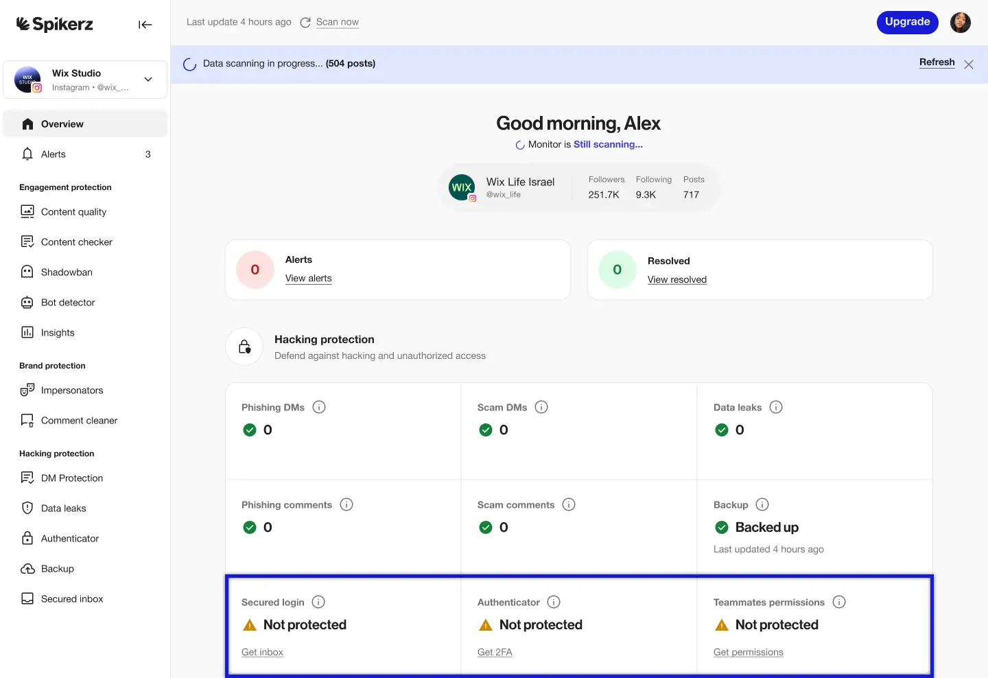The image size is (988, 678).
Task: Click the Get 2FA link
Action: click(x=495, y=652)
